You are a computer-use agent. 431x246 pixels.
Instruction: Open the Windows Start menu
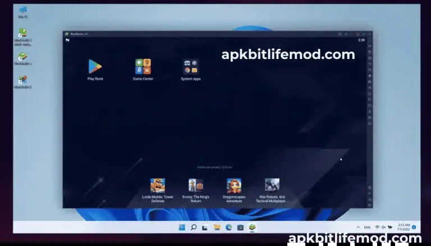[182, 227]
